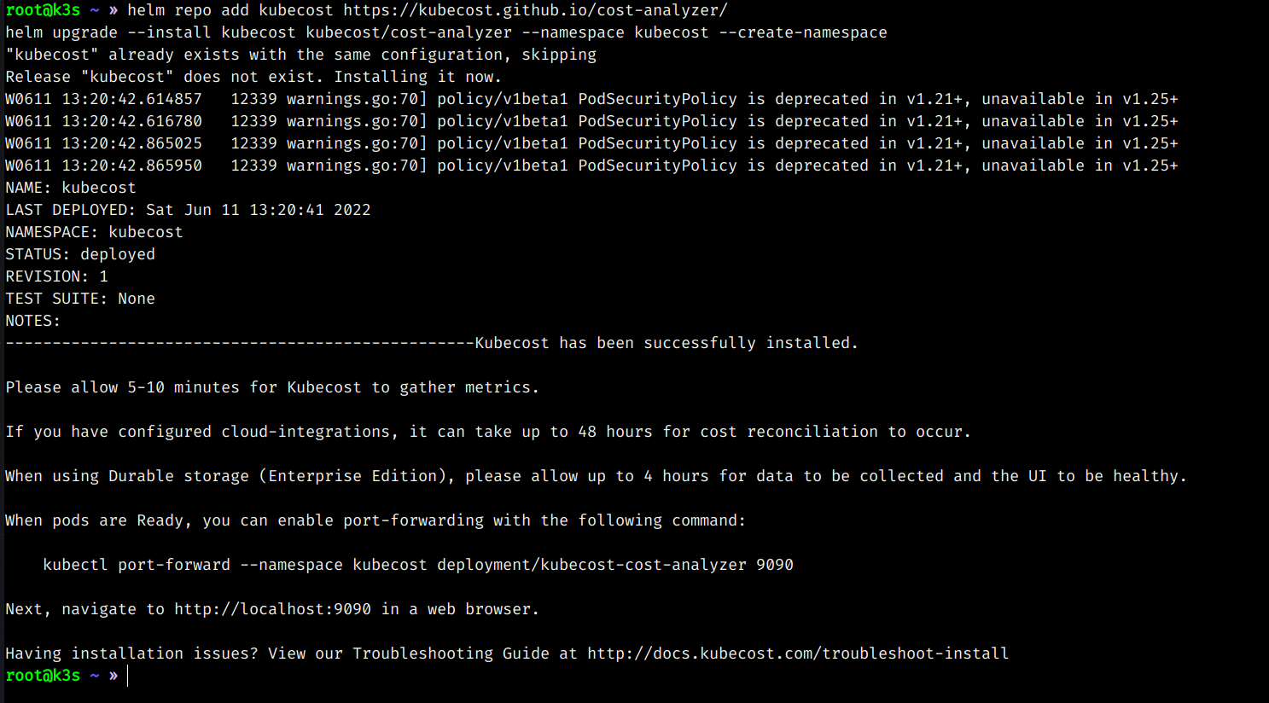The height and width of the screenshot is (703, 1269).
Task: Click the 'NAMESPACE: kubecost' line
Action: [94, 232]
